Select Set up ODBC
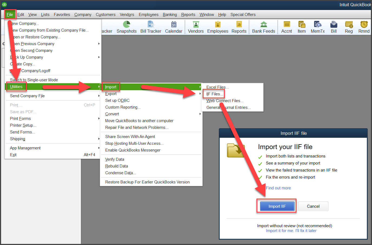The width and height of the screenshot is (372, 245). pos(152,100)
